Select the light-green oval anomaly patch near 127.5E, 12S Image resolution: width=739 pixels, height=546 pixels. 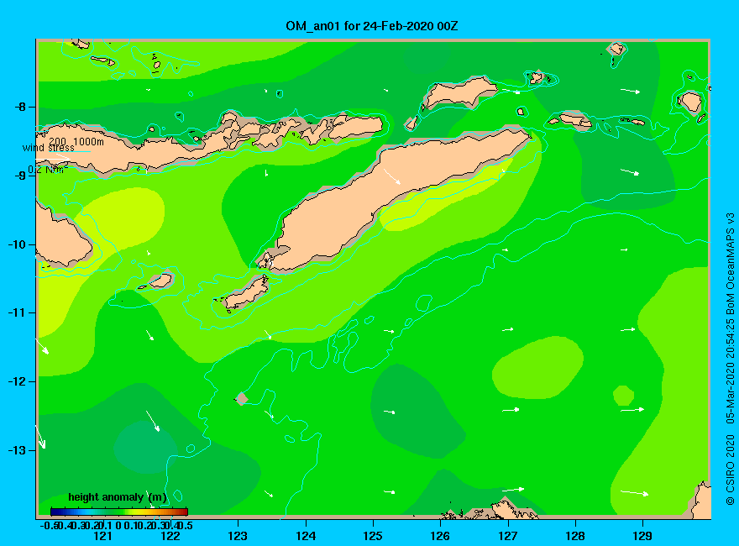pyautogui.click(x=537, y=368)
